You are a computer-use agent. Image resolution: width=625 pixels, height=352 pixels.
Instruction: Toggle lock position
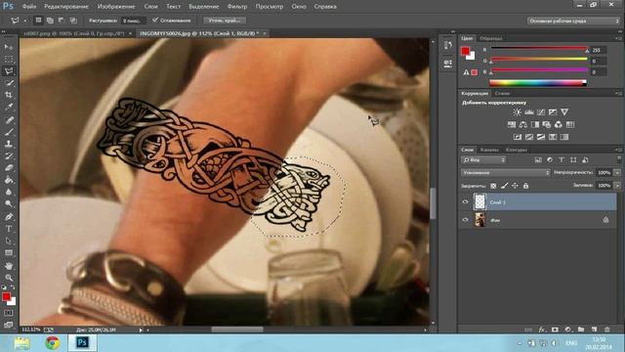tap(515, 186)
